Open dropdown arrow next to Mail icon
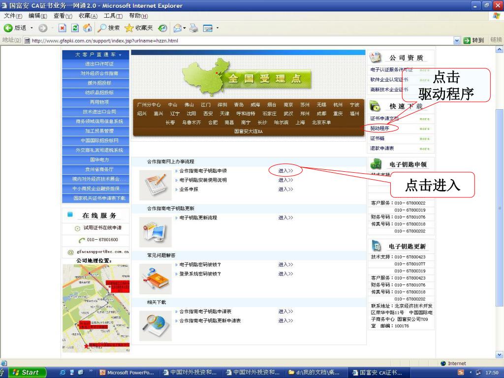The width and height of the screenshot is (504, 378). 185,28
